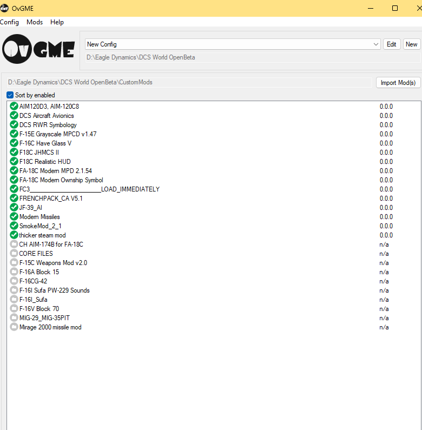422x430 pixels.
Task: Click the green check beside FRENCHPACK_CA V5.1
Action: 14,198
